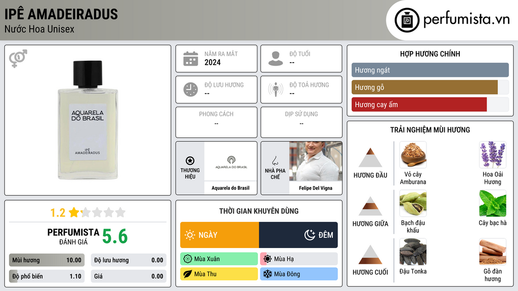Open the Aquarela do Brasil brand name link
The image size is (518, 291).
click(231, 188)
